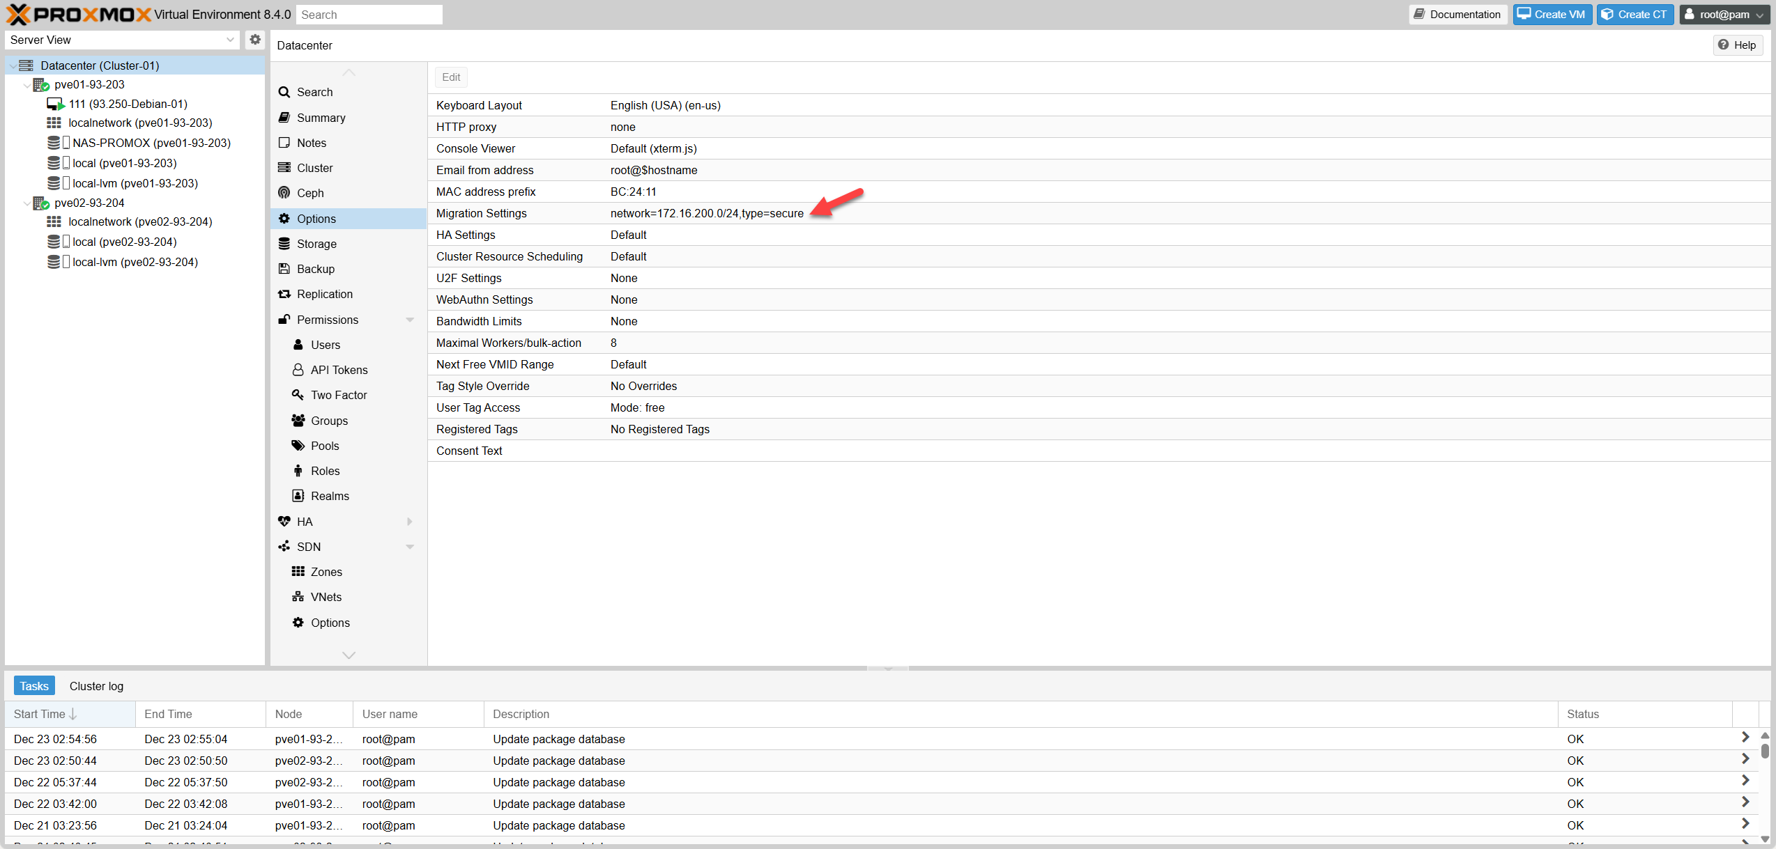The width and height of the screenshot is (1776, 849).
Task: Open the API Tokens page
Action: 339,370
